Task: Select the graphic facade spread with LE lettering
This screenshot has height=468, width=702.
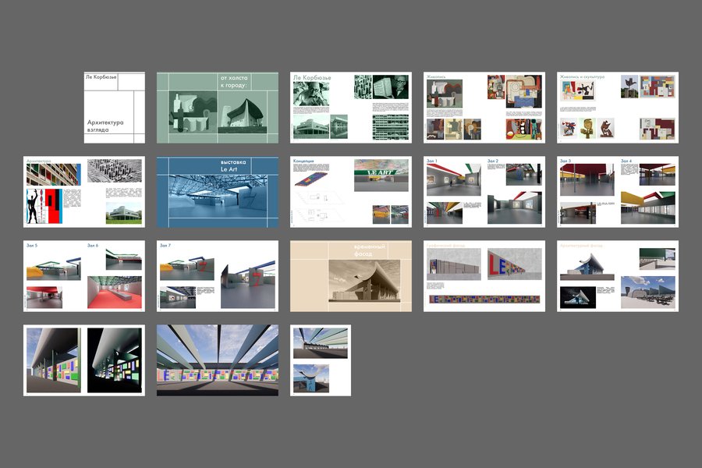Action: click(x=484, y=276)
